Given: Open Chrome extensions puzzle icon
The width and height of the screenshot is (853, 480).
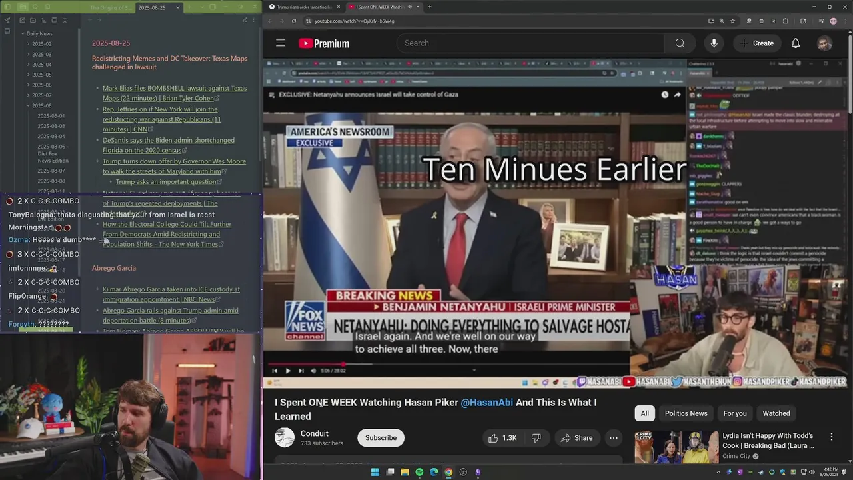Looking at the screenshot, I should click(786, 21).
